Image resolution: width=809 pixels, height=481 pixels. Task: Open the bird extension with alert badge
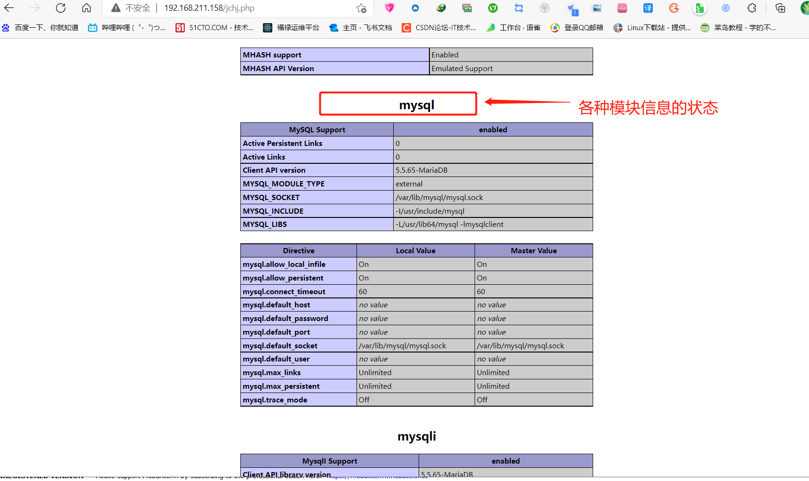(572, 9)
